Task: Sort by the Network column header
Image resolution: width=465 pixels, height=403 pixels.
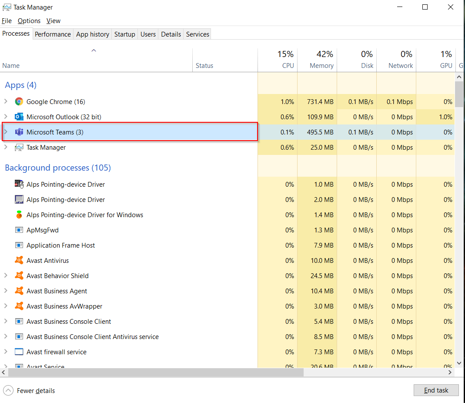Action: [x=396, y=60]
